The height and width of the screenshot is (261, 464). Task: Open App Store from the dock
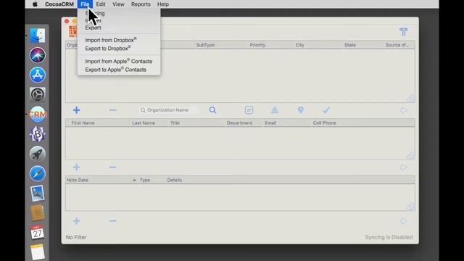pos(37,75)
